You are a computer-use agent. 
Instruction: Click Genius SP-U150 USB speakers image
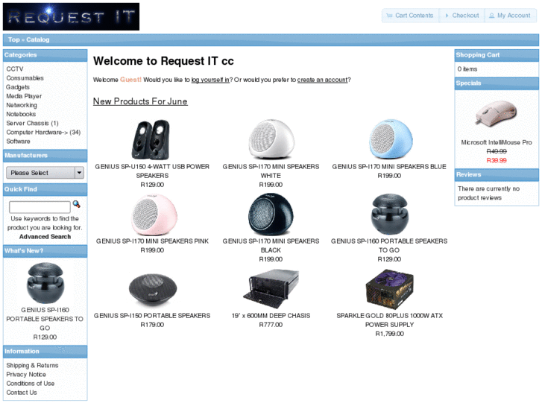(x=151, y=139)
